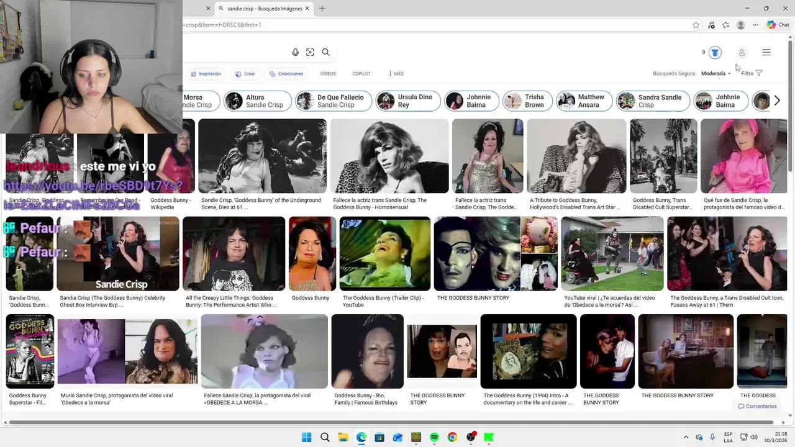The width and height of the screenshot is (795, 447).
Task: Open image 'Sandie Crisp, Goddess Bunny of the Underground Scene'
Action: click(262, 156)
